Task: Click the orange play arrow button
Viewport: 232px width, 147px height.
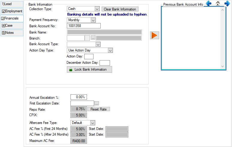Action: coord(154,35)
